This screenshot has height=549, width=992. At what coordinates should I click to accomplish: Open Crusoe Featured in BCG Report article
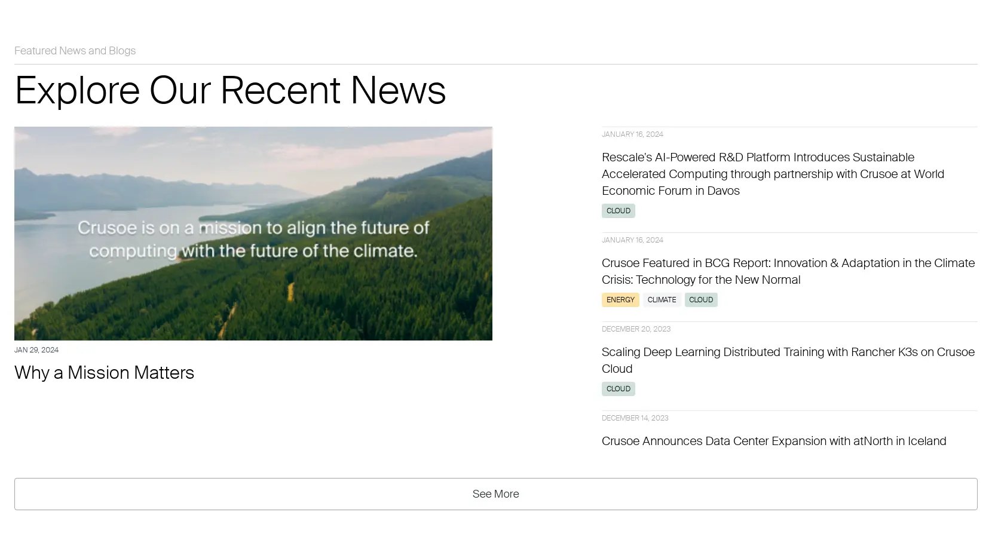coord(788,271)
